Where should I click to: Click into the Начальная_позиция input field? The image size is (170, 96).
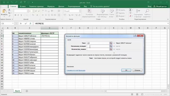click(98, 46)
